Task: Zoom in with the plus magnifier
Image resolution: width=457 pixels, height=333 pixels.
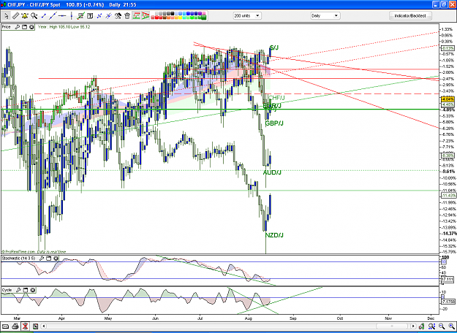Action: 451,326
